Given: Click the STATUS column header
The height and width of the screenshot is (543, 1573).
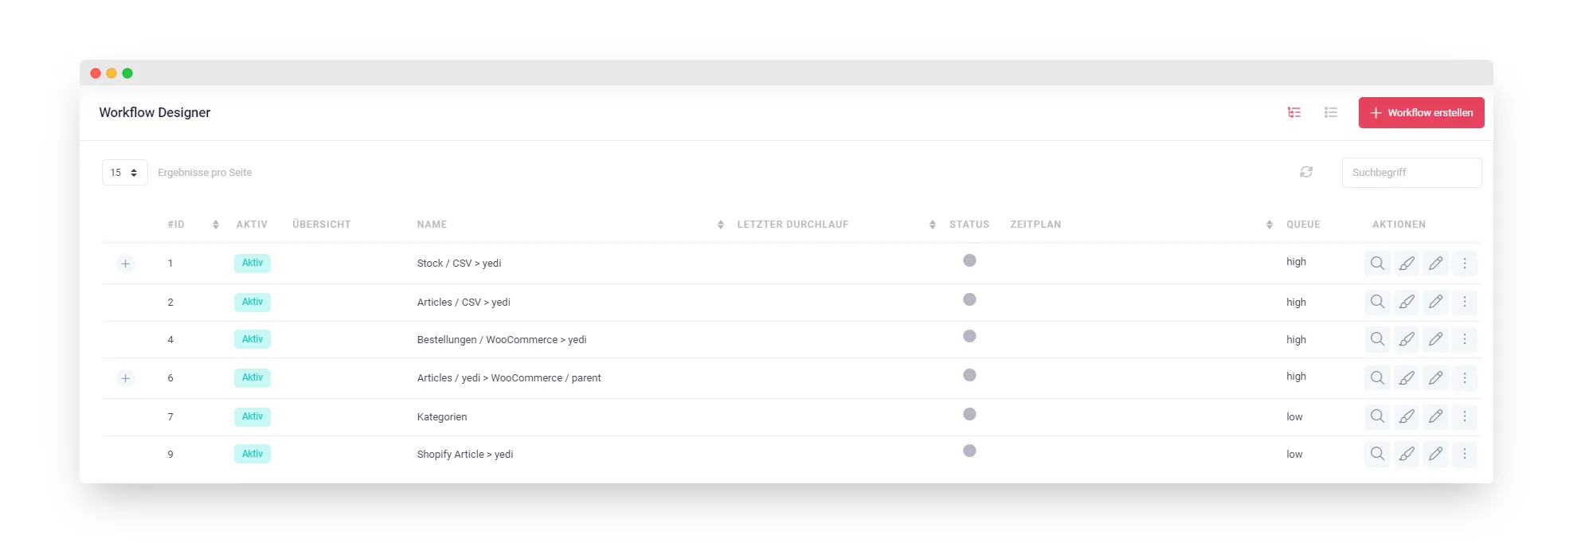Looking at the screenshot, I should 969,225.
